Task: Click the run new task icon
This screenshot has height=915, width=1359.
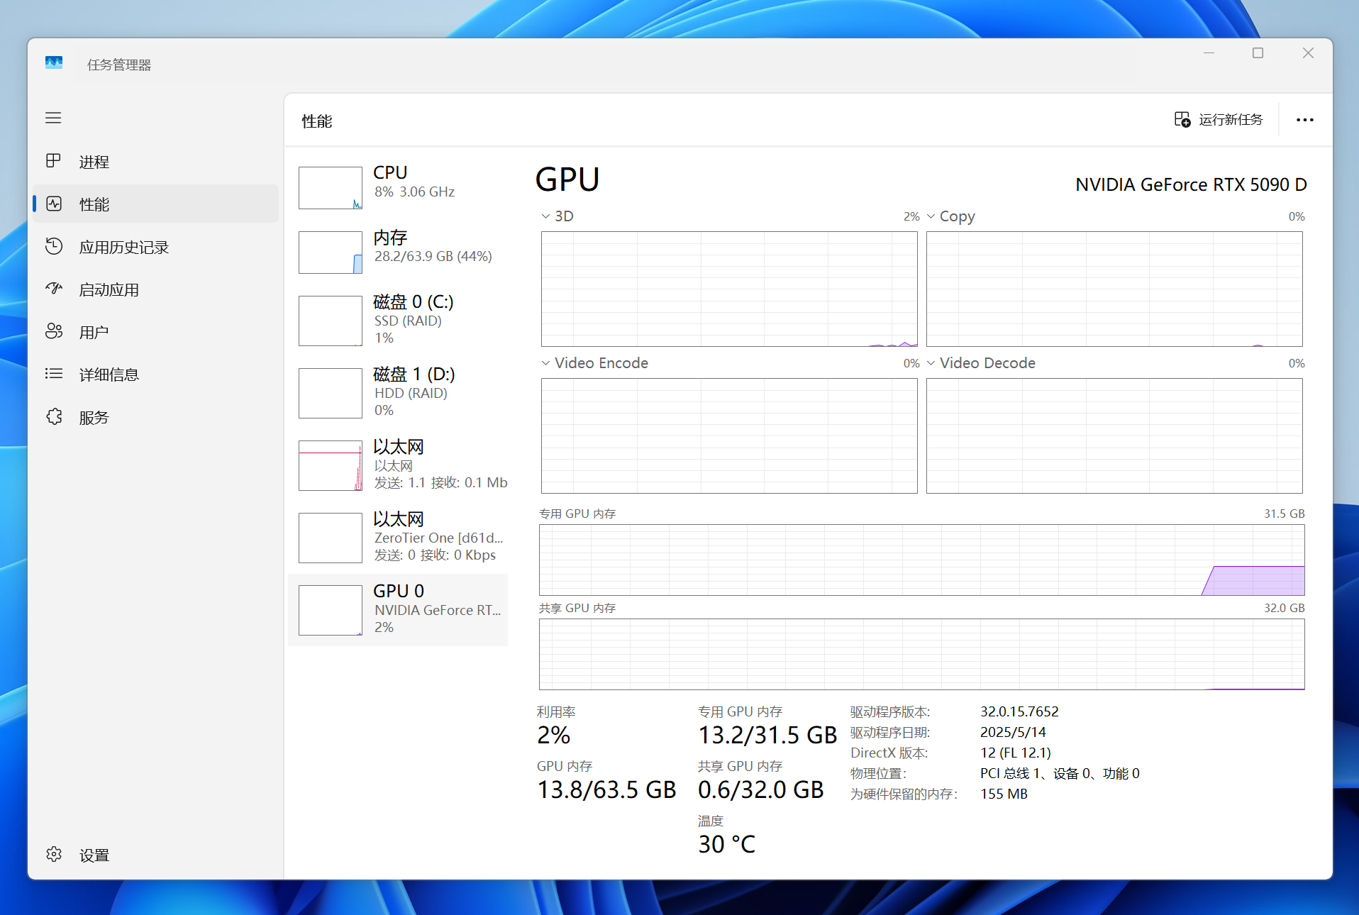Action: click(1182, 119)
